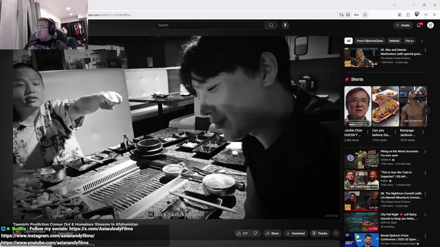Start voice search with the microphone icon

(x=285, y=25)
